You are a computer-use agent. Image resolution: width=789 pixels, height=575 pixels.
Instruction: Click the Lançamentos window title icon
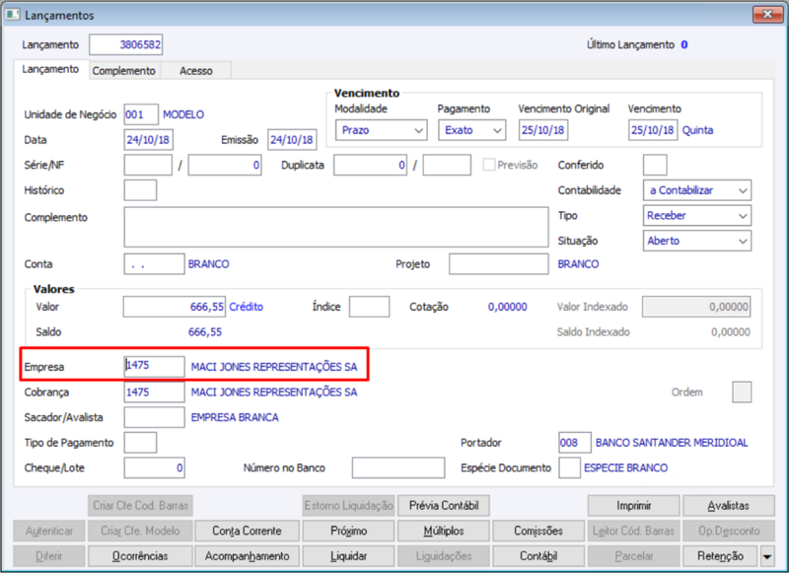12,15
